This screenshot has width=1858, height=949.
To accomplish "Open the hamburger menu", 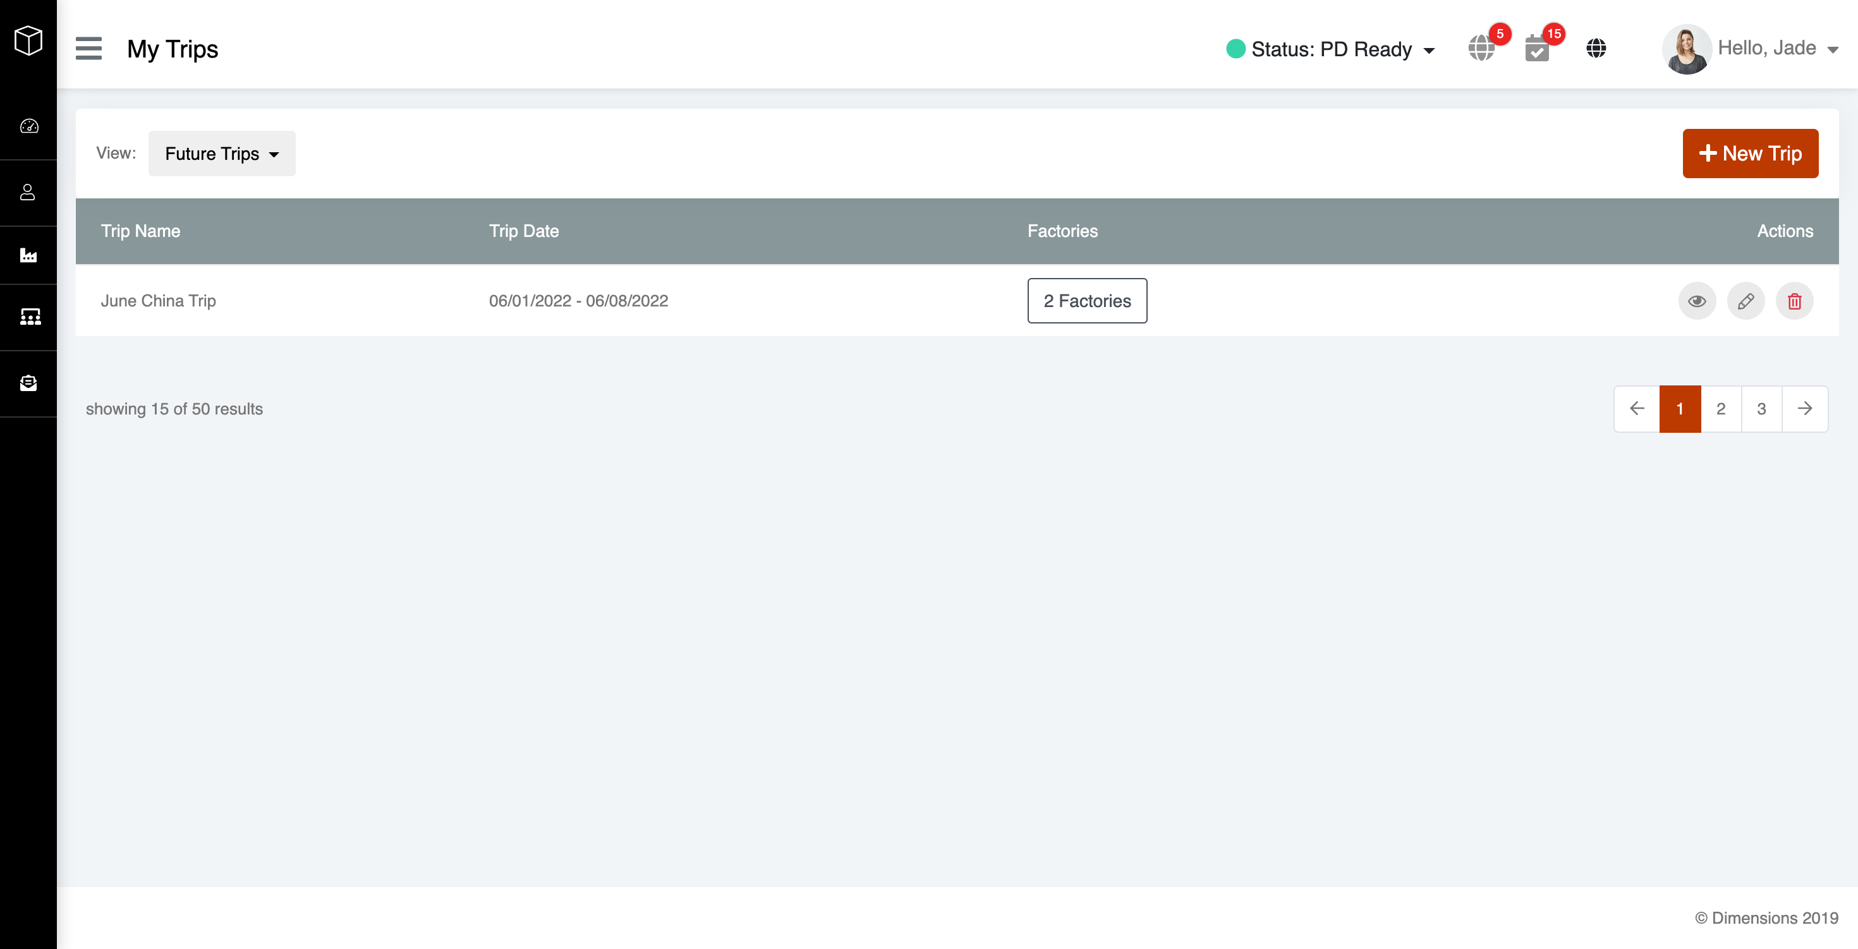I will 88,48.
